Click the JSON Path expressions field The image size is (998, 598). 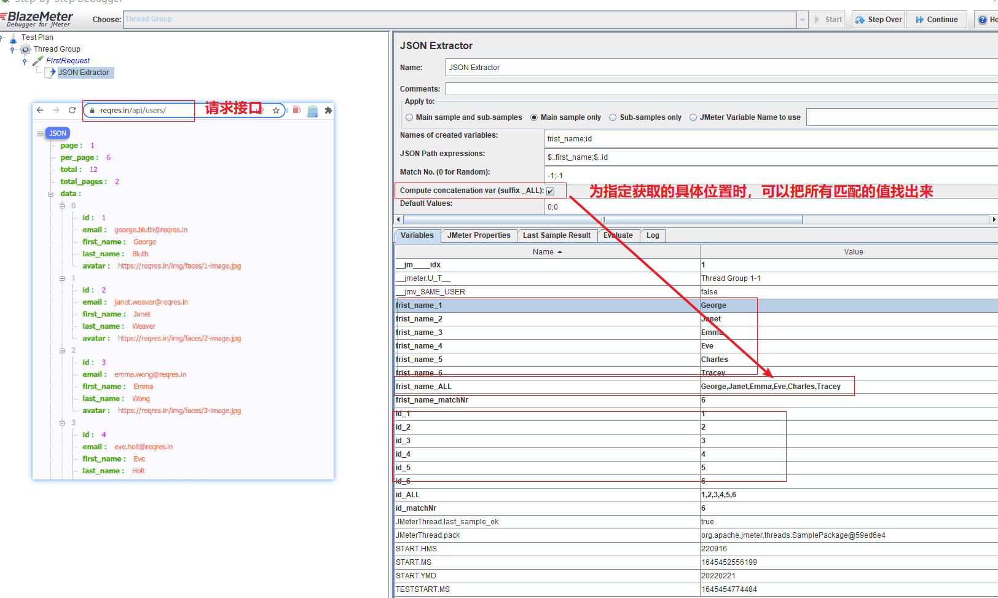[x=771, y=157]
